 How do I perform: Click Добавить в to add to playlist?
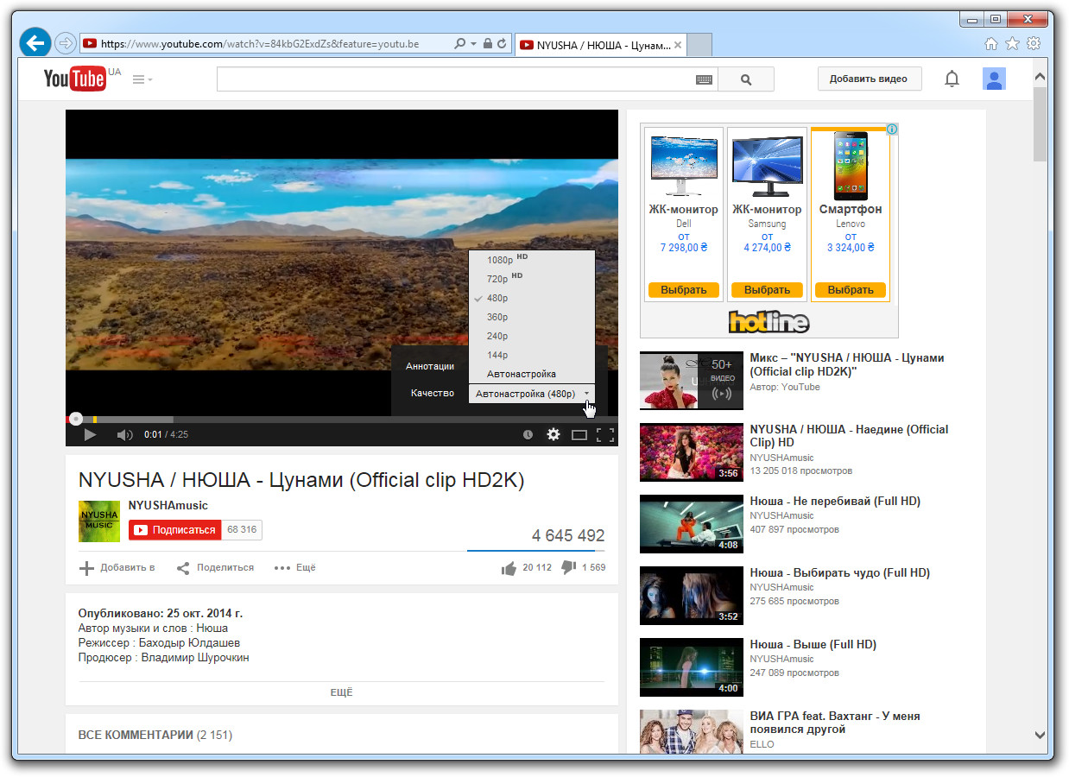pos(117,567)
